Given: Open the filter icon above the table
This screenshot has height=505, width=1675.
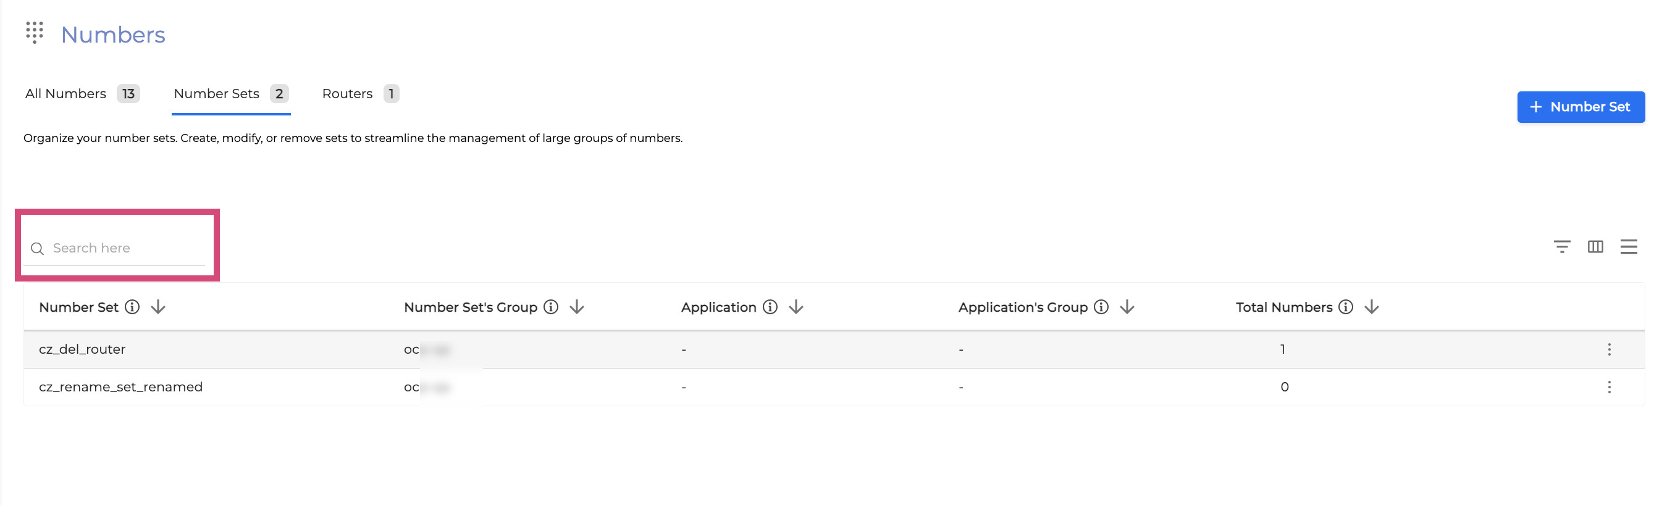Looking at the screenshot, I should [1561, 247].
